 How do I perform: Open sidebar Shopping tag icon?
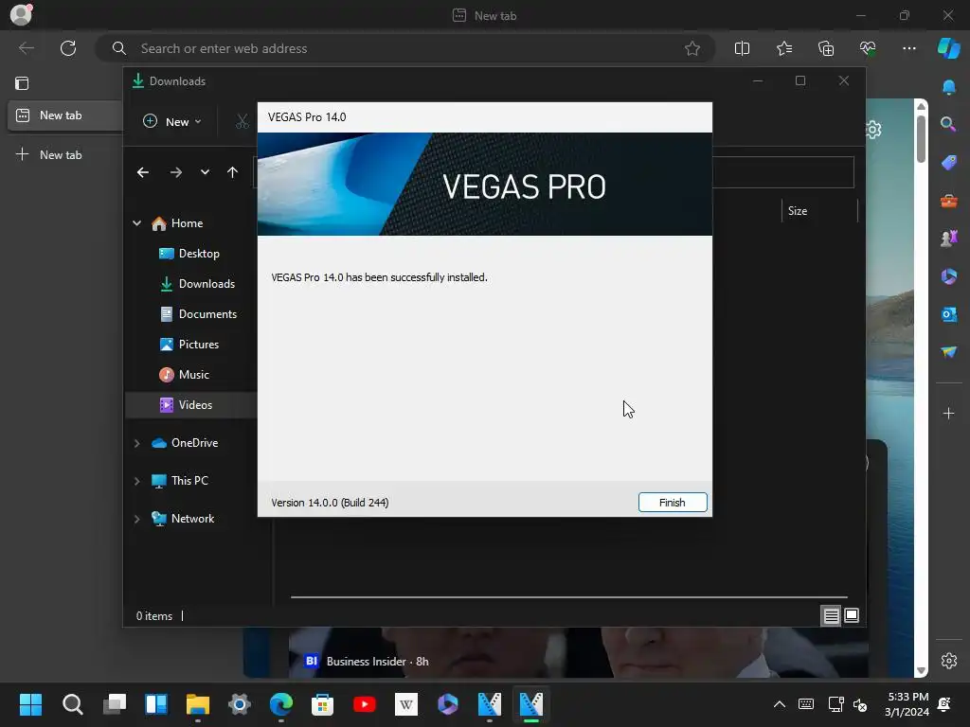click(948, 163)
